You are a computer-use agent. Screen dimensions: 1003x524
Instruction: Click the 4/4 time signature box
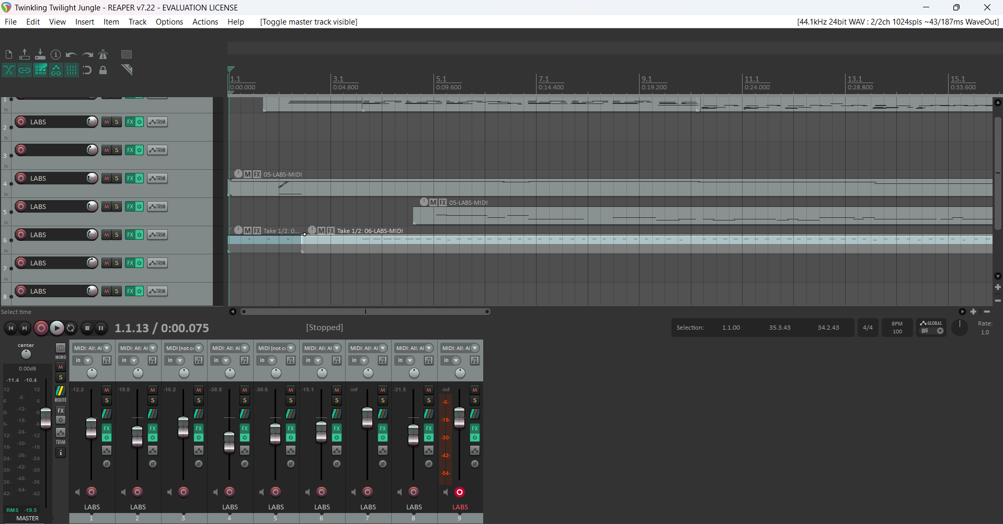[x=868, y=328]
